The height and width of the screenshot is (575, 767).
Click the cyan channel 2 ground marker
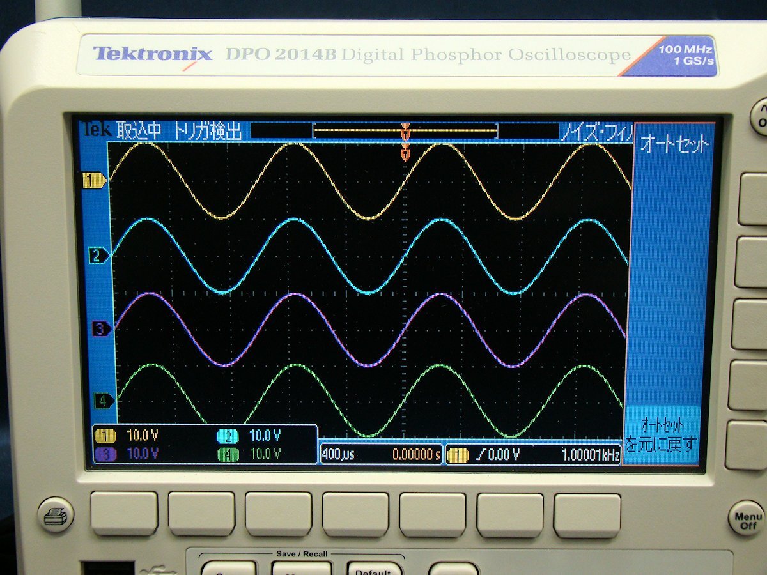[x=98, y=256]
